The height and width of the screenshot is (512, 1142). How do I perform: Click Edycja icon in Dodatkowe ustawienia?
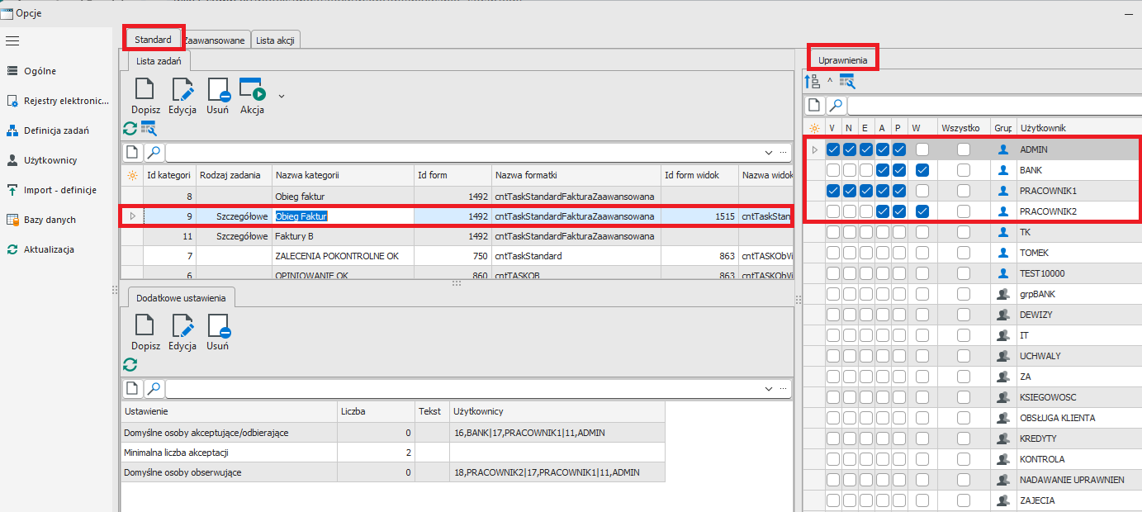[x=182, y=325]
